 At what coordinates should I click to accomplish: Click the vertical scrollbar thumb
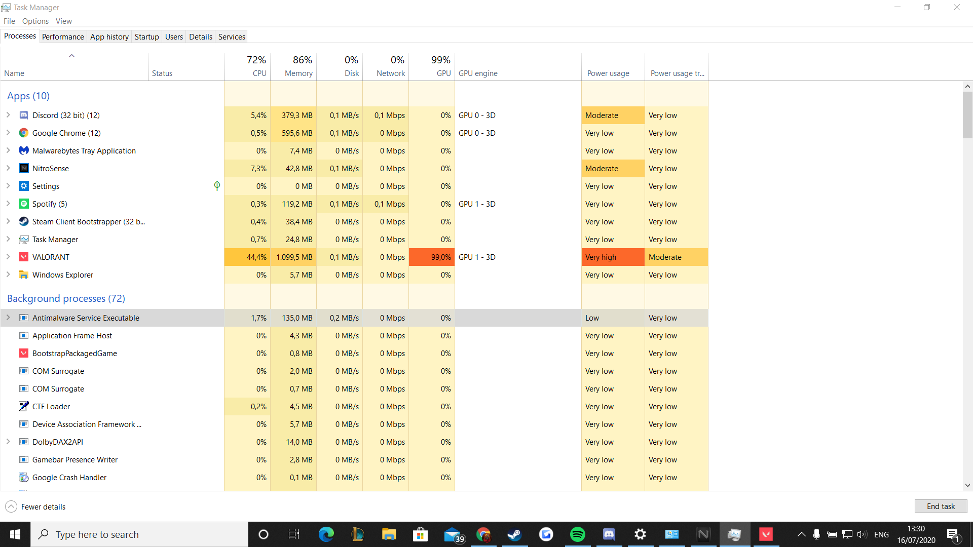[x=967, y=115]
